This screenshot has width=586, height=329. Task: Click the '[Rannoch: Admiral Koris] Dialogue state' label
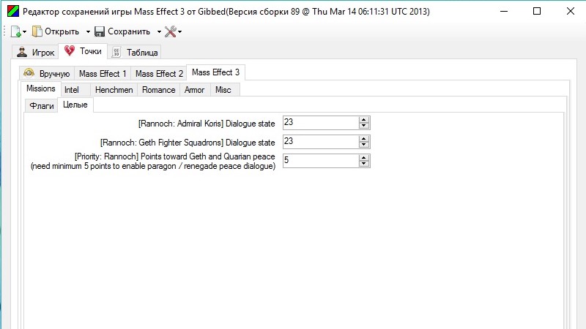click(x=207, y=124)
